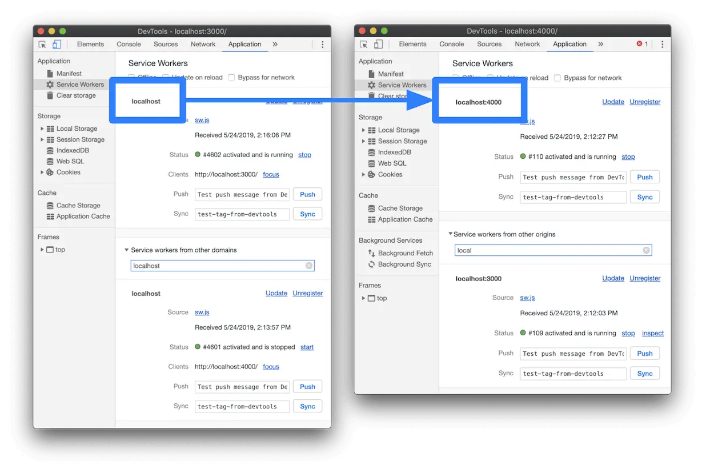Select Application Cache in localhost:4000 window

(x=405, y=219)
